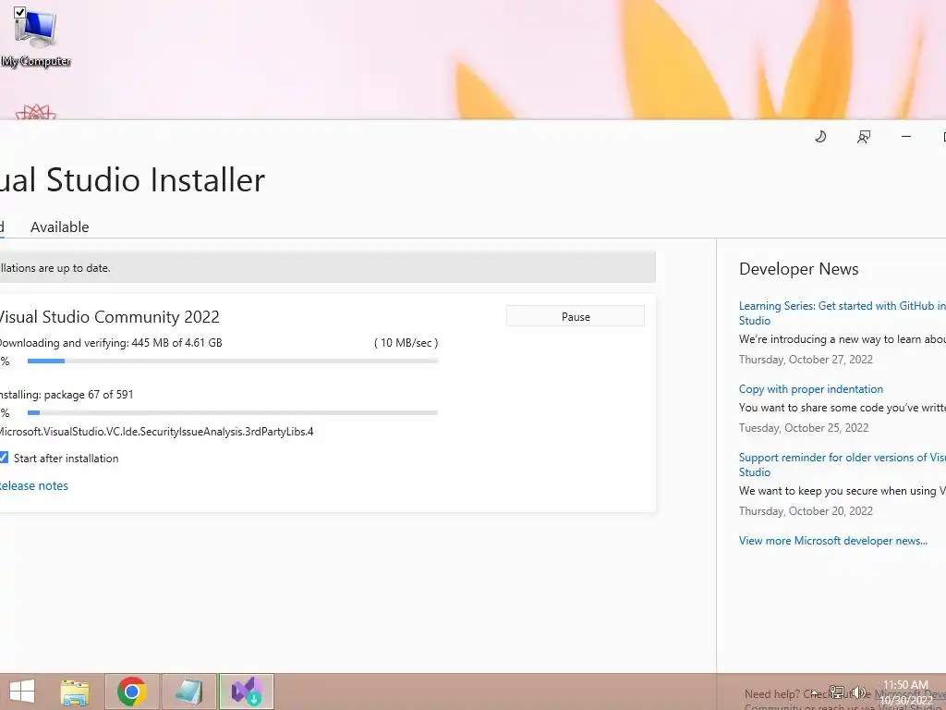Show the taskbar clock and date

(906, 692)
